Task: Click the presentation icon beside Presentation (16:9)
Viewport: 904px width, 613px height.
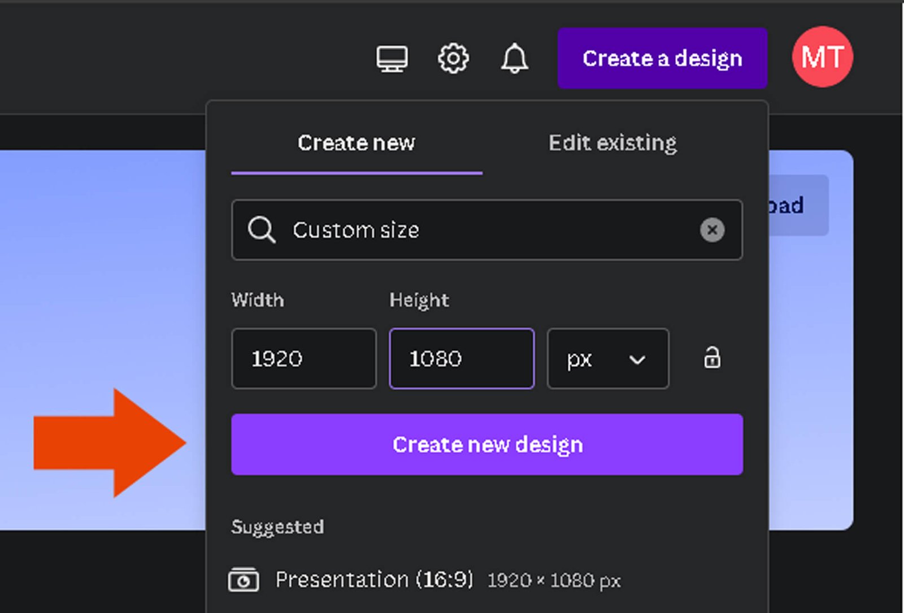Action: (x=244, y=580)
